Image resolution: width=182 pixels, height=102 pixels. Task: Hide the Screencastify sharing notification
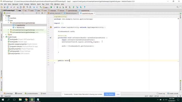click(118, 94)
